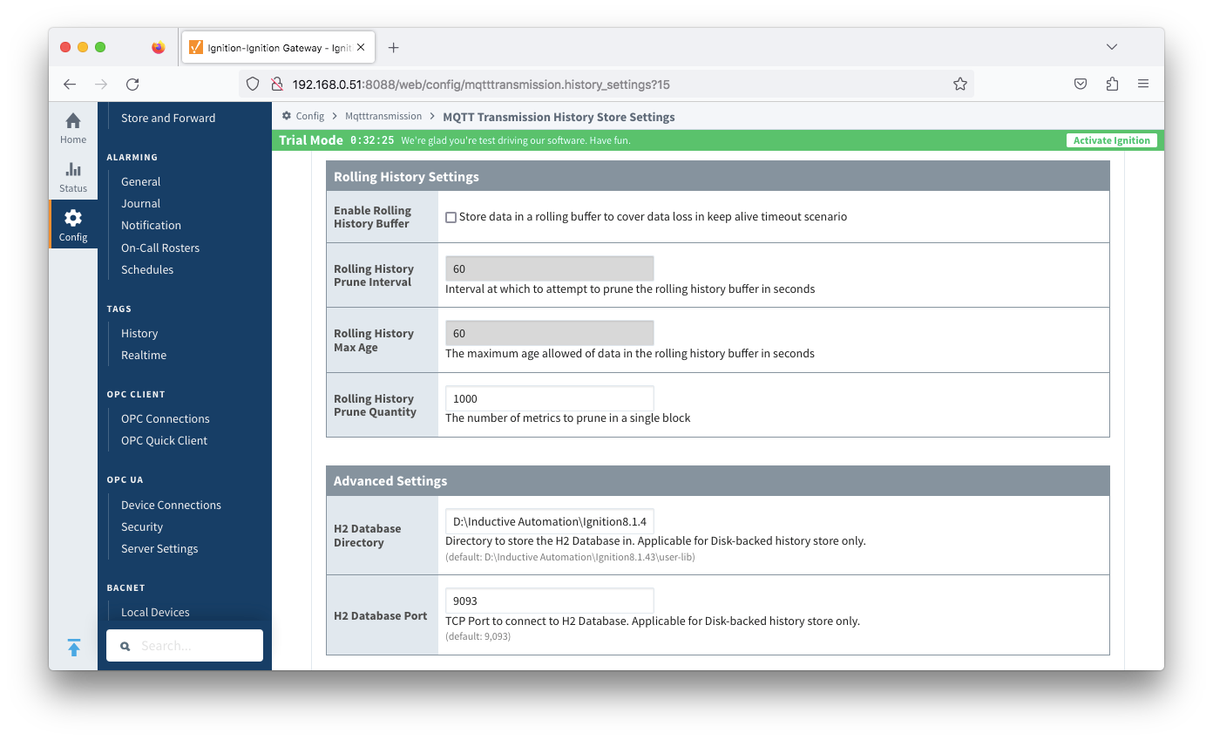Open OPC Connections
Image resolution: width=1213 pixels, height=740 pixels.
pyautogui.click(x=166, y=418)
